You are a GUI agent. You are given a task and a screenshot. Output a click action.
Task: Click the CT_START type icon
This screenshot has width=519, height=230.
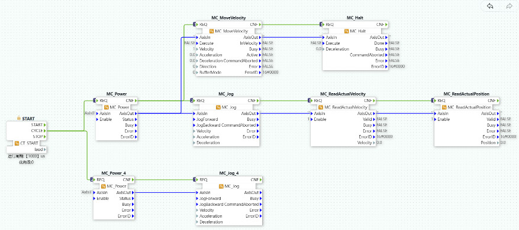[17, 143]
